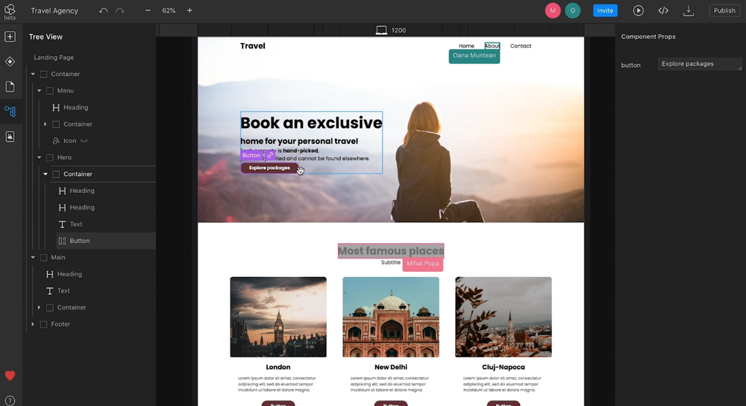Open the add elements panel

click(10, 37)
